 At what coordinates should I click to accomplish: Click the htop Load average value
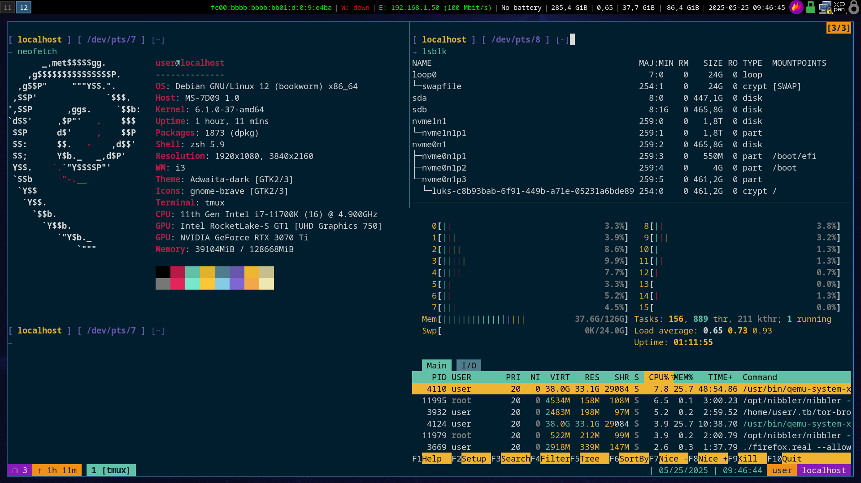point(737,330)
